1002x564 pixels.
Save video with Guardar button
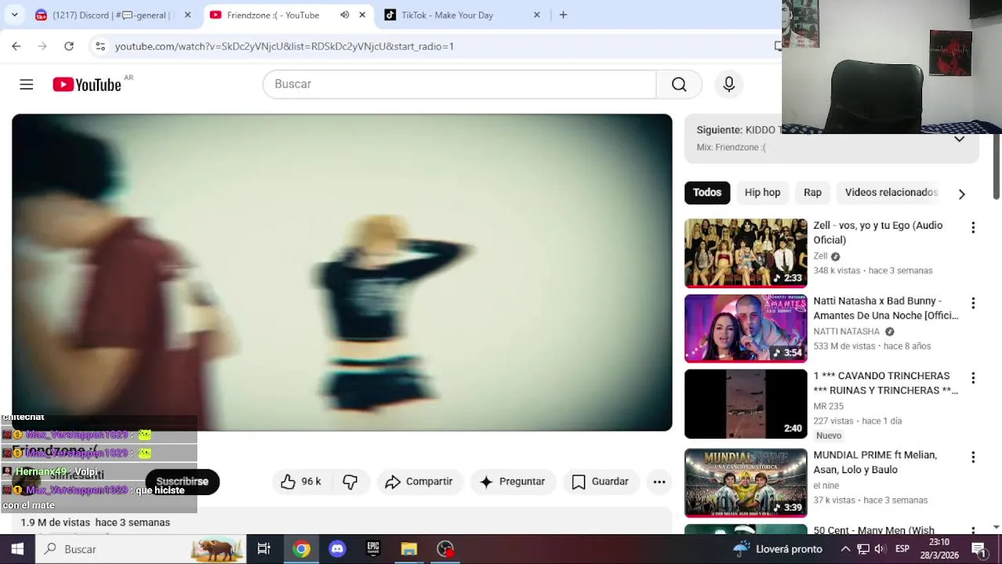600,482
